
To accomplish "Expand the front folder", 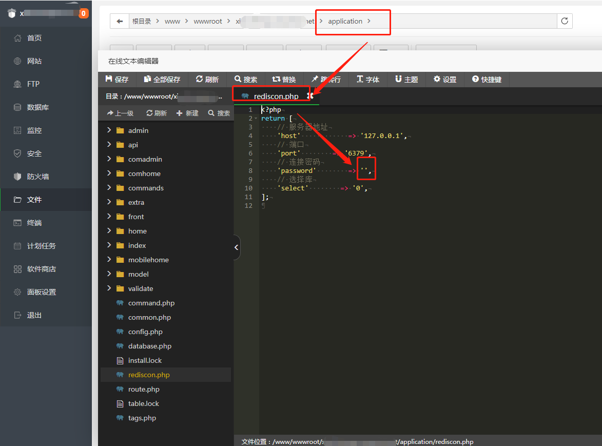I will pos(109,217).
